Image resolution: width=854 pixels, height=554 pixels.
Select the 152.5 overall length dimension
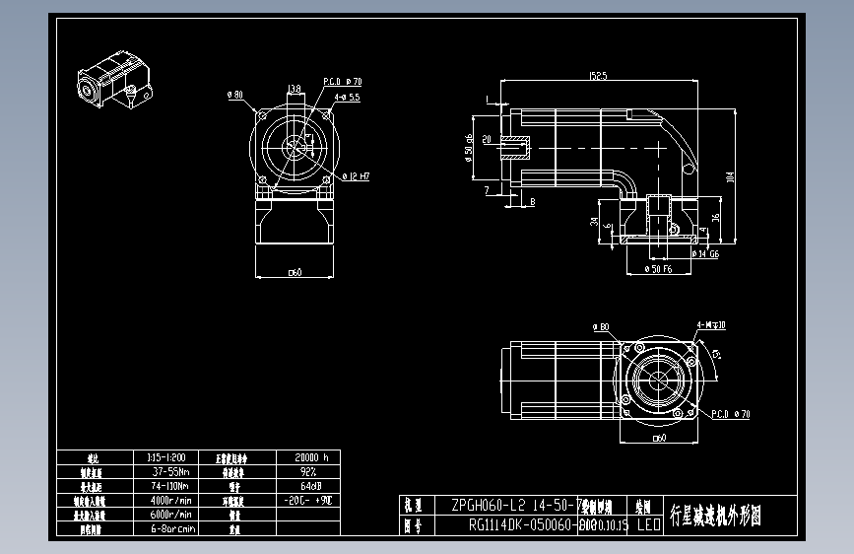[x=598, y=76]
